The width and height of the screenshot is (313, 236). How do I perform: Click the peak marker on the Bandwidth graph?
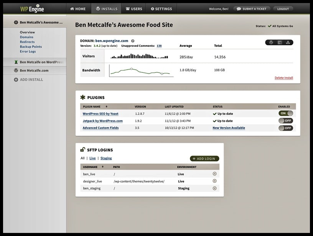tap(131, 69)
